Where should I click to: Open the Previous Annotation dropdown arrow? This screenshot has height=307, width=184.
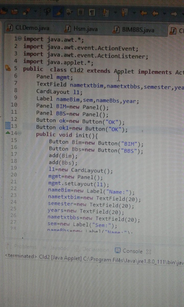134,13
